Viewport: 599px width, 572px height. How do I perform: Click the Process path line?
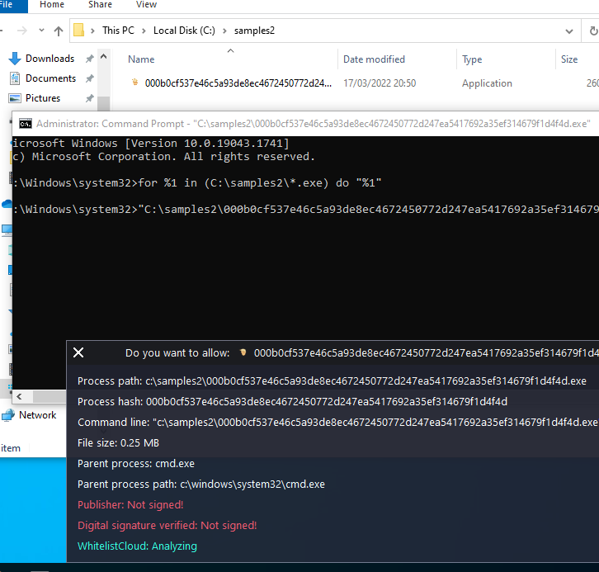click(x=332, y=381)
